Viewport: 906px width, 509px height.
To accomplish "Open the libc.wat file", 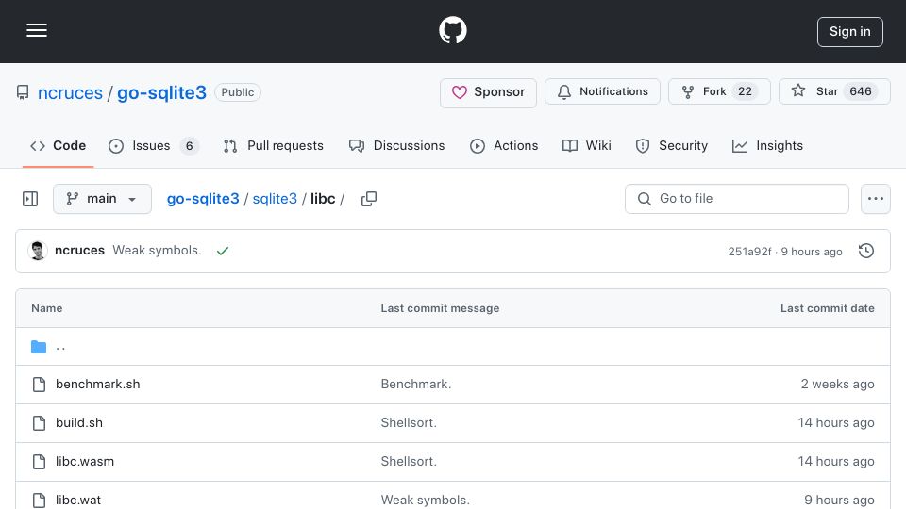I will tap(78, 500).
